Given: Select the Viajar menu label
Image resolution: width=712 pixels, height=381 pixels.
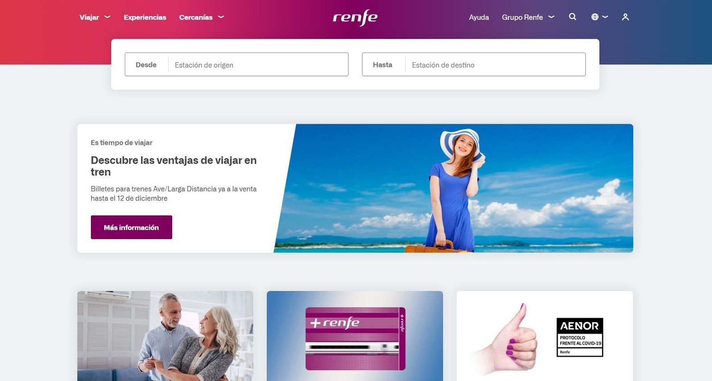Looking at the screenshot, I should point(89,17).
